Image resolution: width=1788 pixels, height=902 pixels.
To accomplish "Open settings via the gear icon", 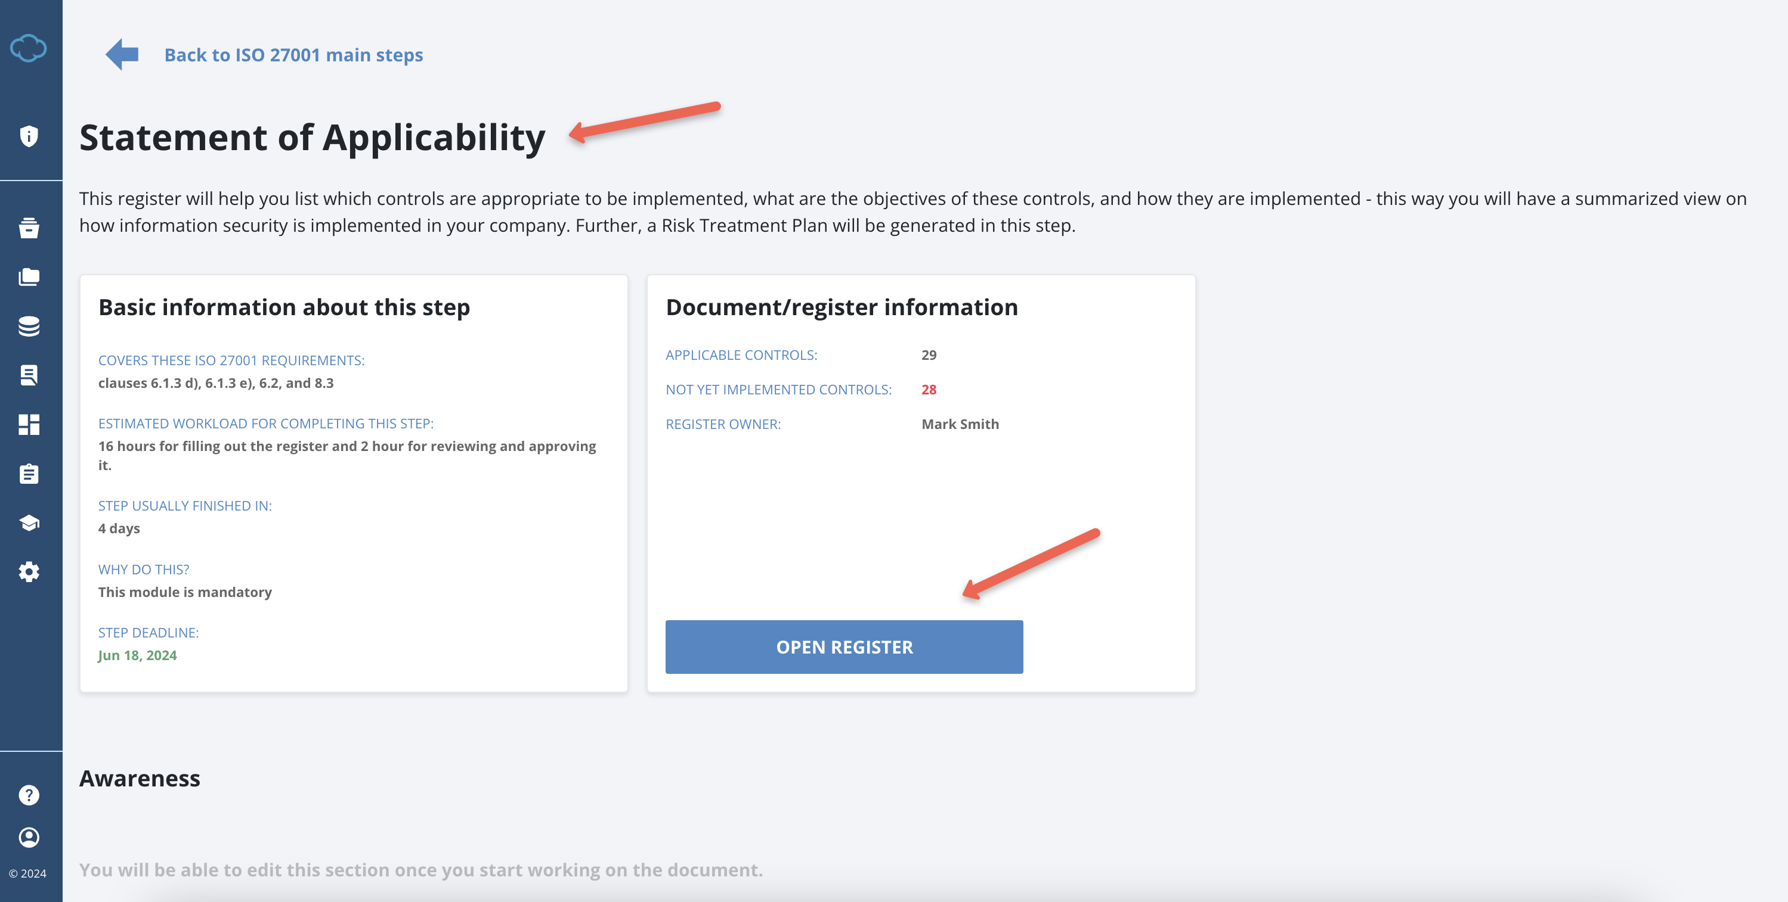I will coord(29,571).
